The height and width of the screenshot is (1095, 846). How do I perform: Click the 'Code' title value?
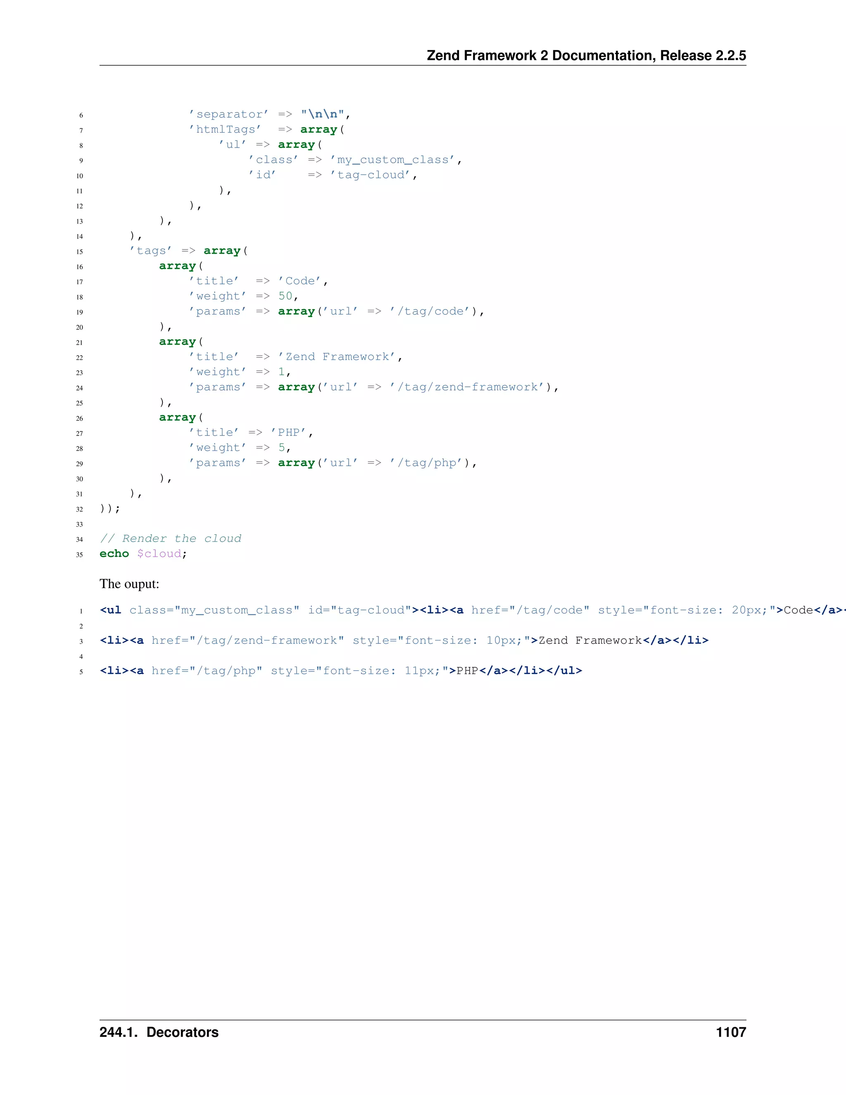pos(299,281)
